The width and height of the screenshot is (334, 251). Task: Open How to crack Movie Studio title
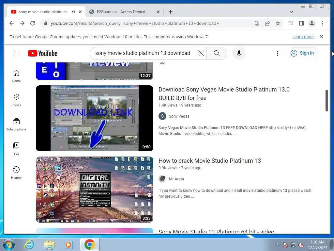tap(210, 161)
